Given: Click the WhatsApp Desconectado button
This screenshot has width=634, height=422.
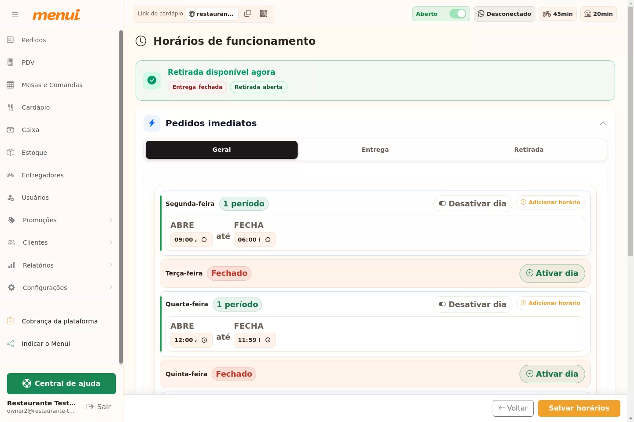Looking at the screenshot, I should point(505,14).
